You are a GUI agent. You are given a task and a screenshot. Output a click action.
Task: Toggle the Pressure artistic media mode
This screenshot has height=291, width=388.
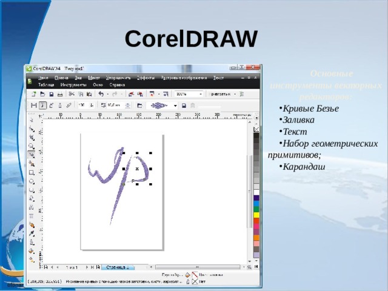click(x=69, y=105)
